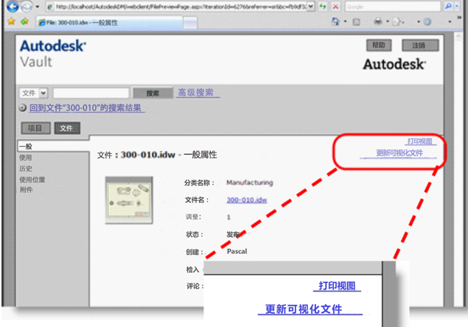Click the 更新可视化文件 link inside the red box
468x327 pixels.
coord(399,153)
